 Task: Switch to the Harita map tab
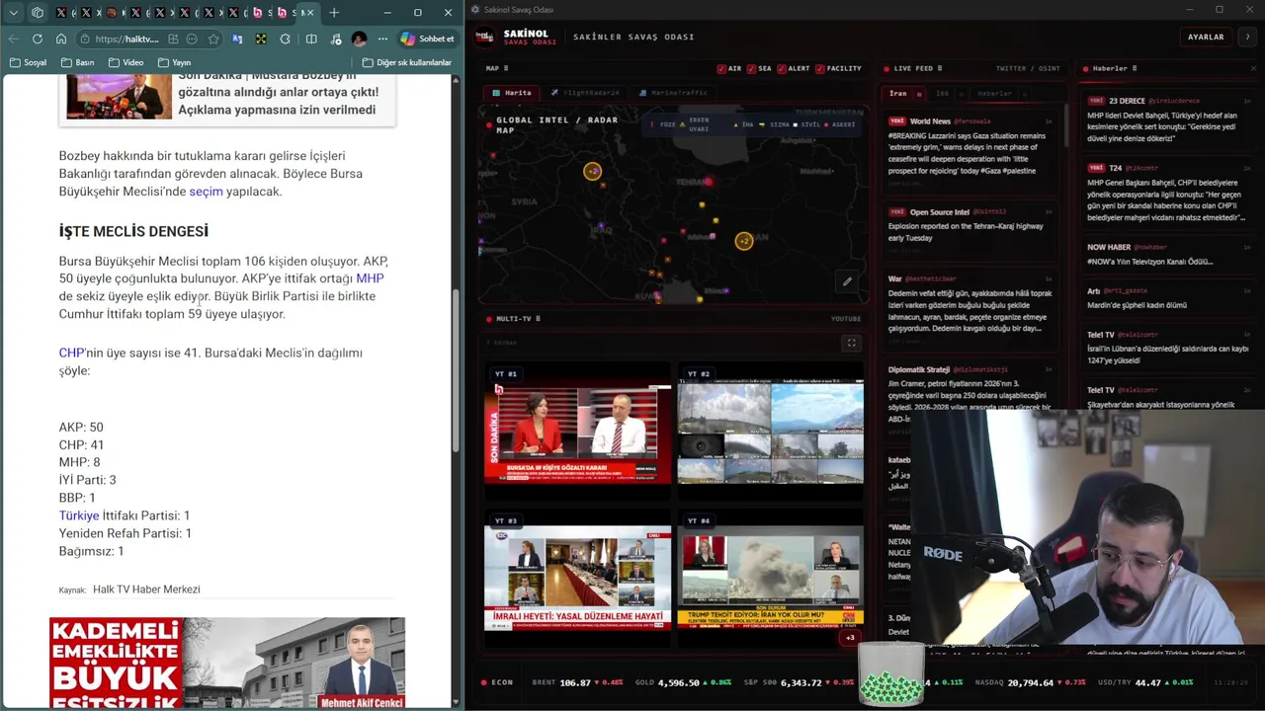[513, 93]
